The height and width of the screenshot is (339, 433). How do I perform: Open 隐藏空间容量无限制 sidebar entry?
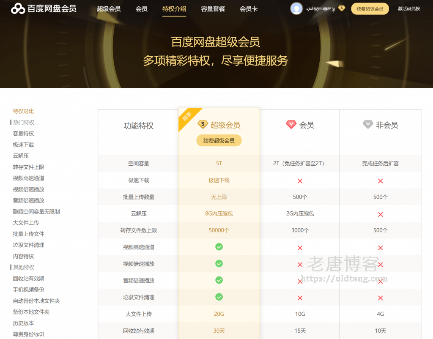36,211
